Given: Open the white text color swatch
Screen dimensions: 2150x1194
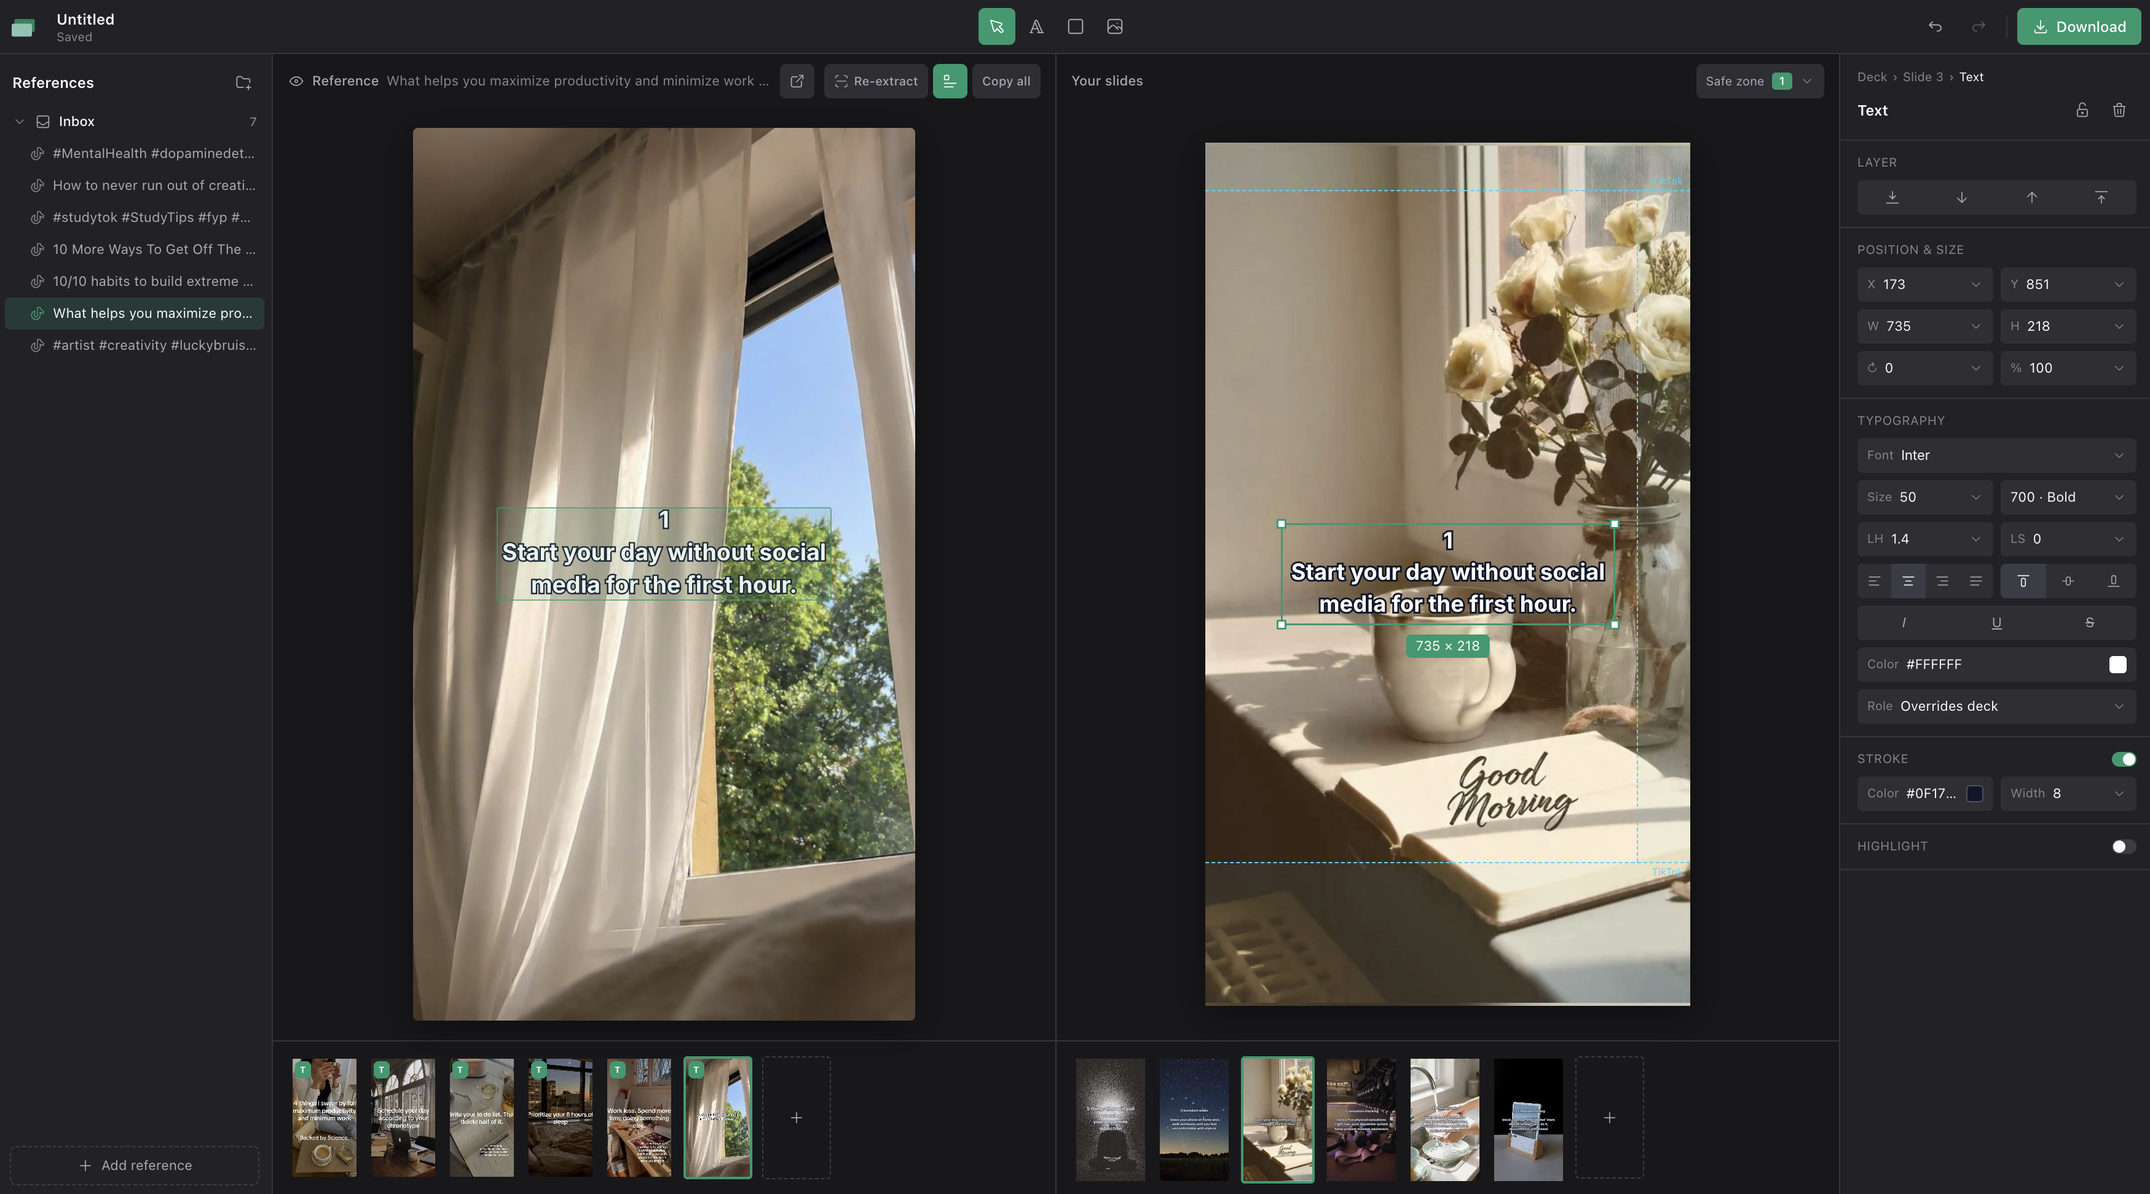Looking at the screenshot, I should (2117, 665).
